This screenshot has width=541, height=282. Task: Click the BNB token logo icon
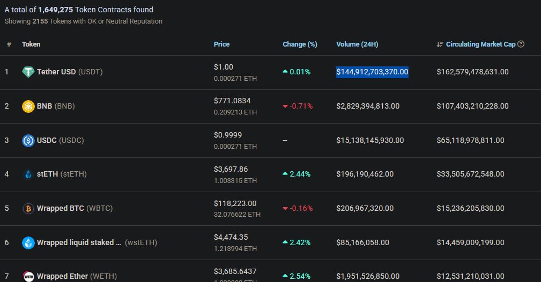[28, 106]
